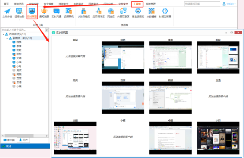Switch to the 安全策略 tab
The width and height of the screenshot is (244, 158).
(x=48, y=4)
